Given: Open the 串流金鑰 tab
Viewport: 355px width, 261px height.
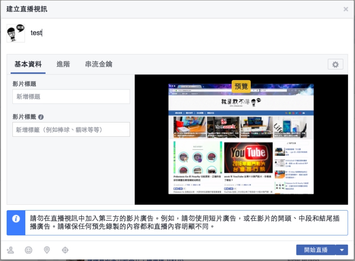Looking at the screenshot, I should coord(99,64).
